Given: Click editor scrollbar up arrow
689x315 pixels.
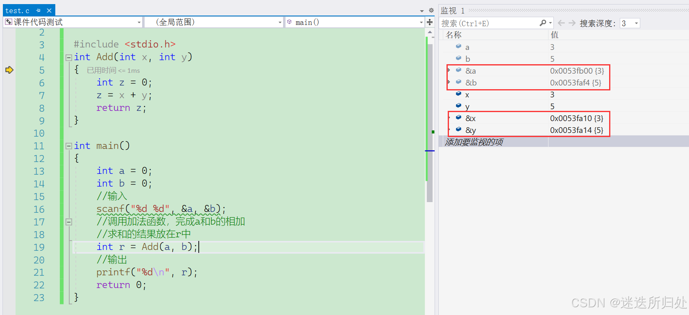Looking at the screenshot, I should click(x=430, y=32).
